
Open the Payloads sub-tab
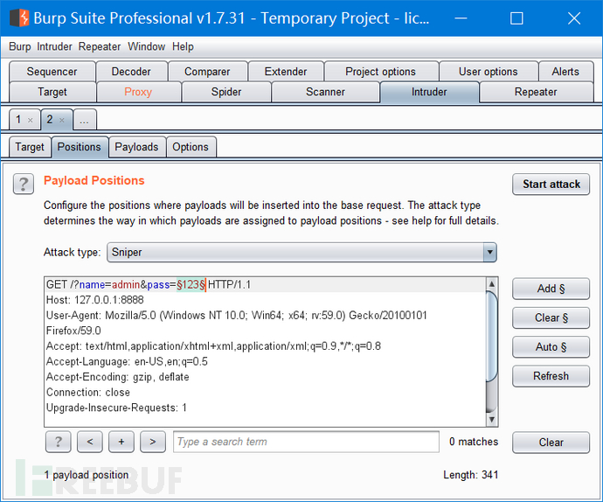(x=137, y=147)
